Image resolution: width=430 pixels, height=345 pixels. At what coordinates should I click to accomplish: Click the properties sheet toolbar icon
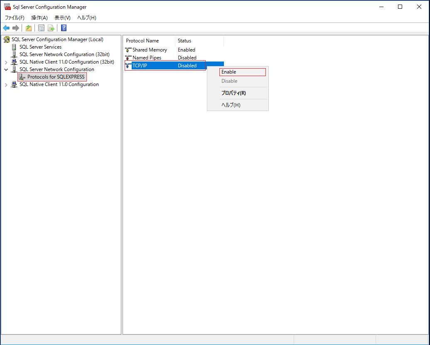point(42,28)
